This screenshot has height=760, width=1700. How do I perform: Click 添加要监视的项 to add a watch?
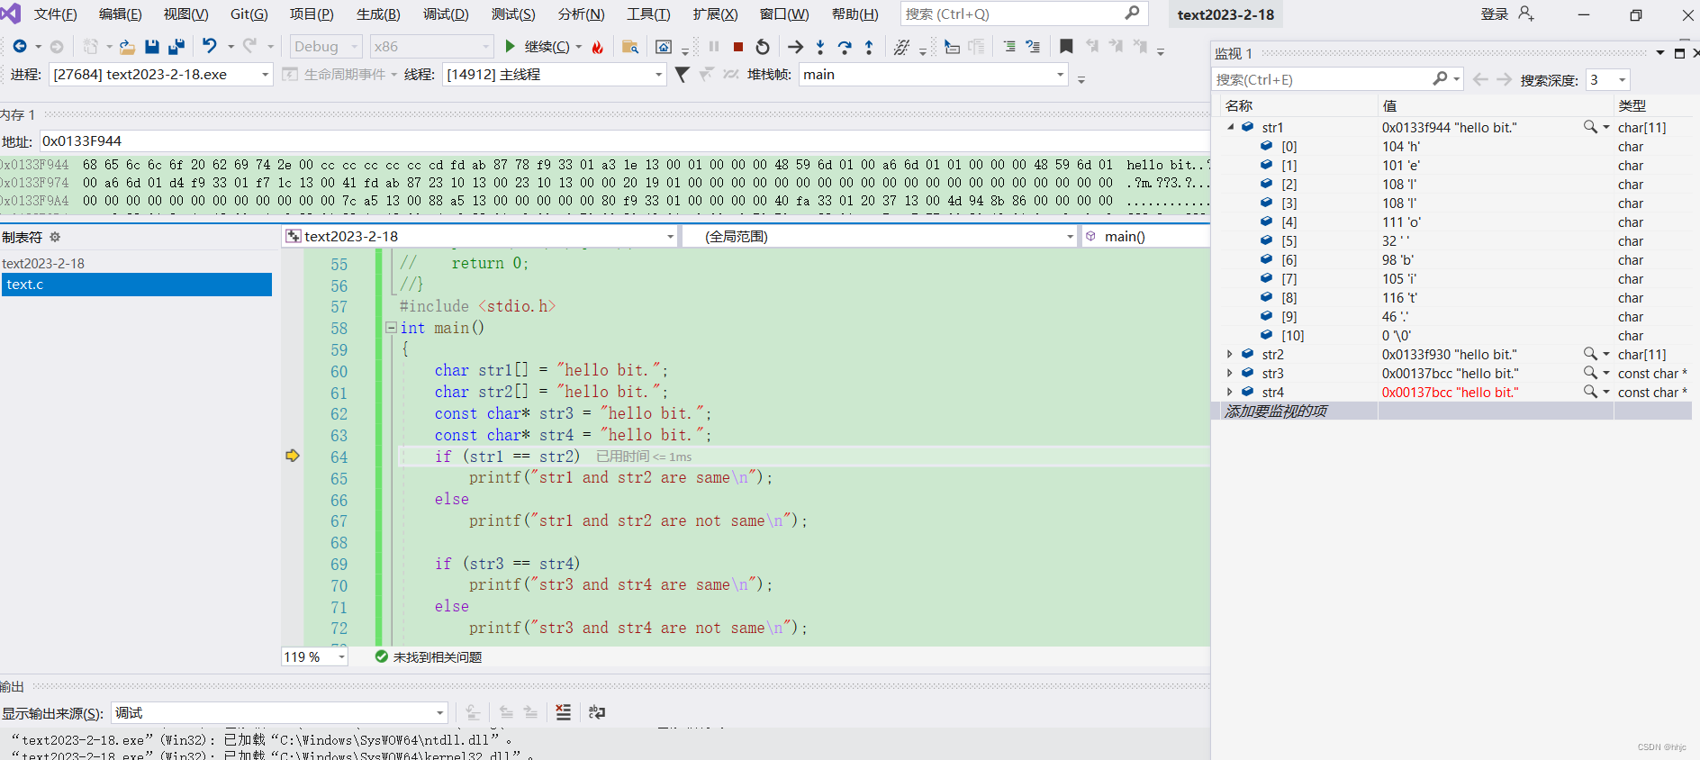click(x=1276, y=411)
